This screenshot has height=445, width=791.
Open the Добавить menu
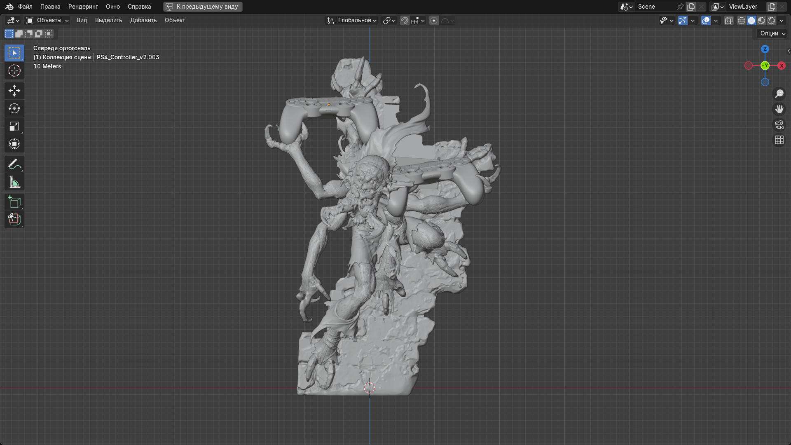pos(143,20)
